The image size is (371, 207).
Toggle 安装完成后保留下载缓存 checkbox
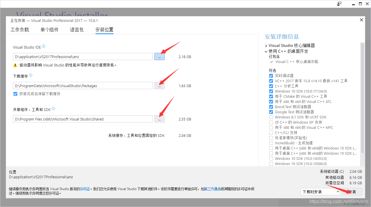click(16, 94)
